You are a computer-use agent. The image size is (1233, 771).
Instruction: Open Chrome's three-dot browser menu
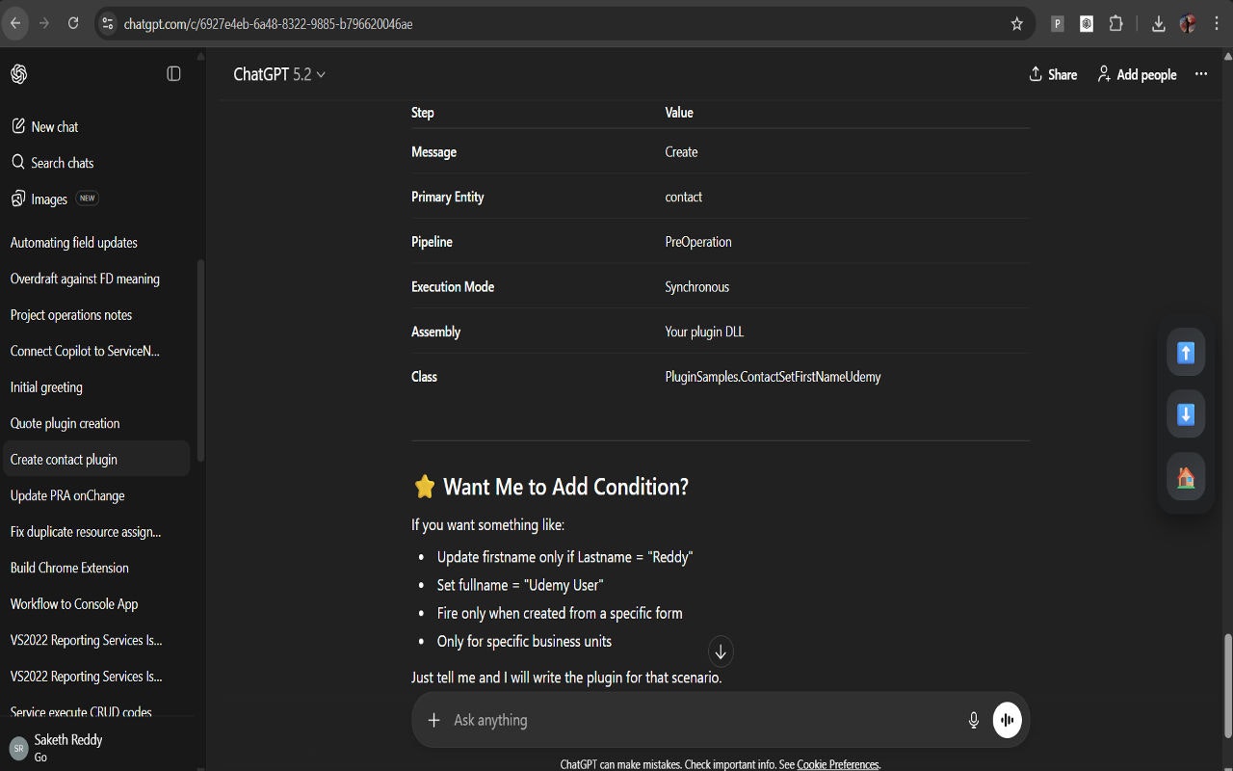point(1216,23)
